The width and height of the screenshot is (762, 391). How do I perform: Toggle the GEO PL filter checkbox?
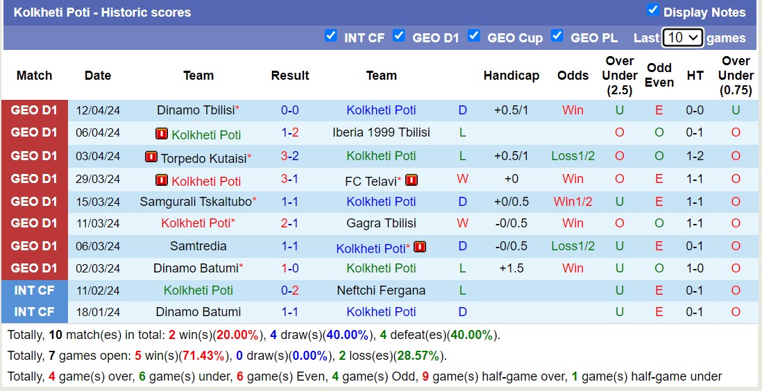pos(557,36)
